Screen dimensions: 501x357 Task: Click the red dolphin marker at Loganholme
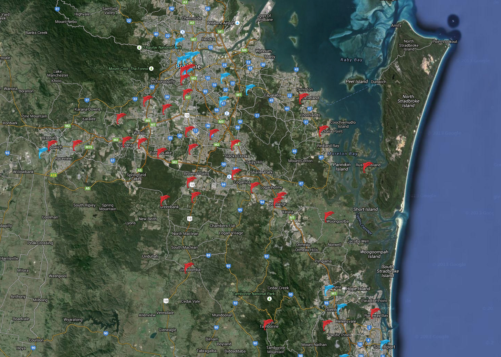pyautogui.click(x=254, y=187)
